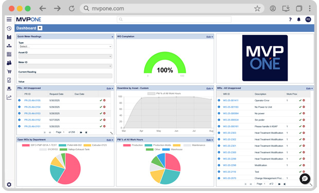
Task: Toggle Production pink legend swatch
Action: coord(127,145)
